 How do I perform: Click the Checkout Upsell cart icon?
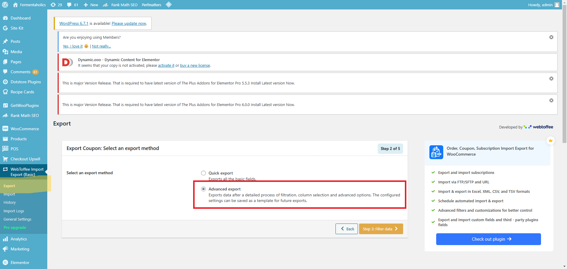(x=5, y=159)
